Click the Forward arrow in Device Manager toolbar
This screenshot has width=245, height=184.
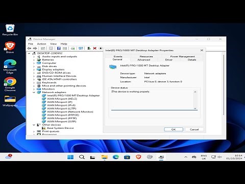click(35, 49)
